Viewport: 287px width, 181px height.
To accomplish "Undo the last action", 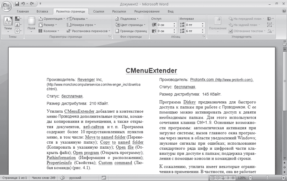I will (23, 4).
